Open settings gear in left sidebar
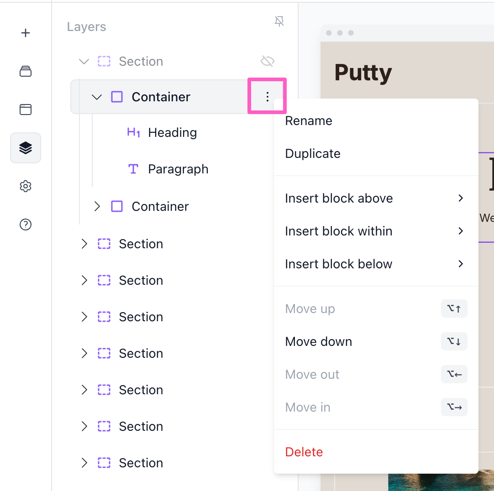 (26, 186)
